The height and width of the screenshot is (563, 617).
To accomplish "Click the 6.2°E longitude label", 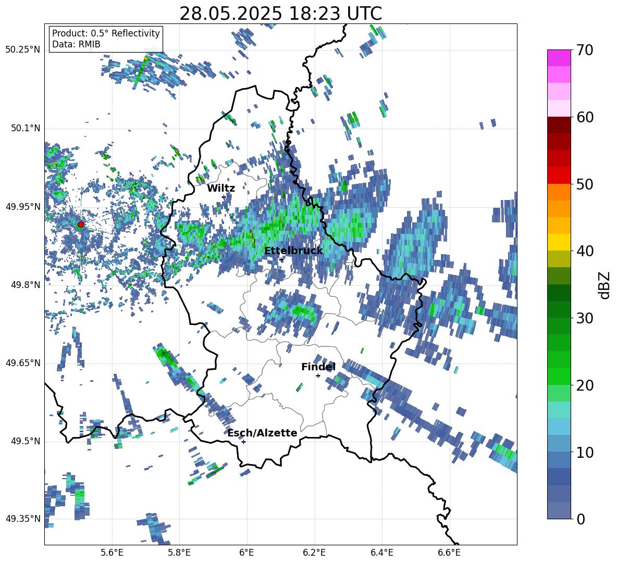I will pyautogui.click(x=314, y=553).
